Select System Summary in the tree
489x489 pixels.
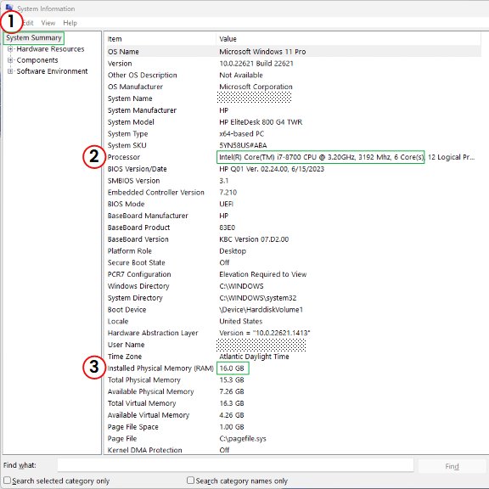(34, 37)
